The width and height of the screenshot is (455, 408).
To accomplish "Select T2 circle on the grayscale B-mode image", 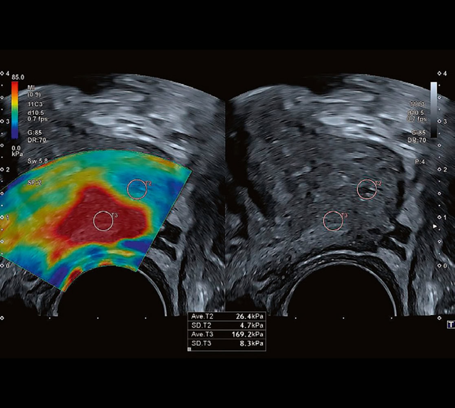I will click(x=367, y=189).
